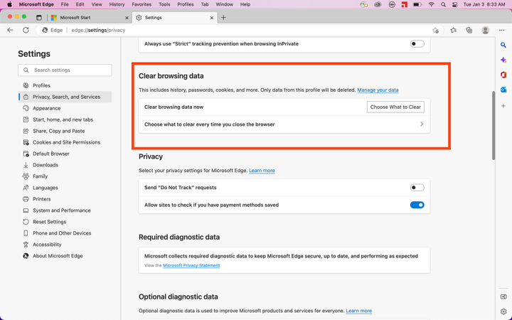Open the Manage your data link
Viewport: 512px width, 320px height.
click(x=378, y=90)
